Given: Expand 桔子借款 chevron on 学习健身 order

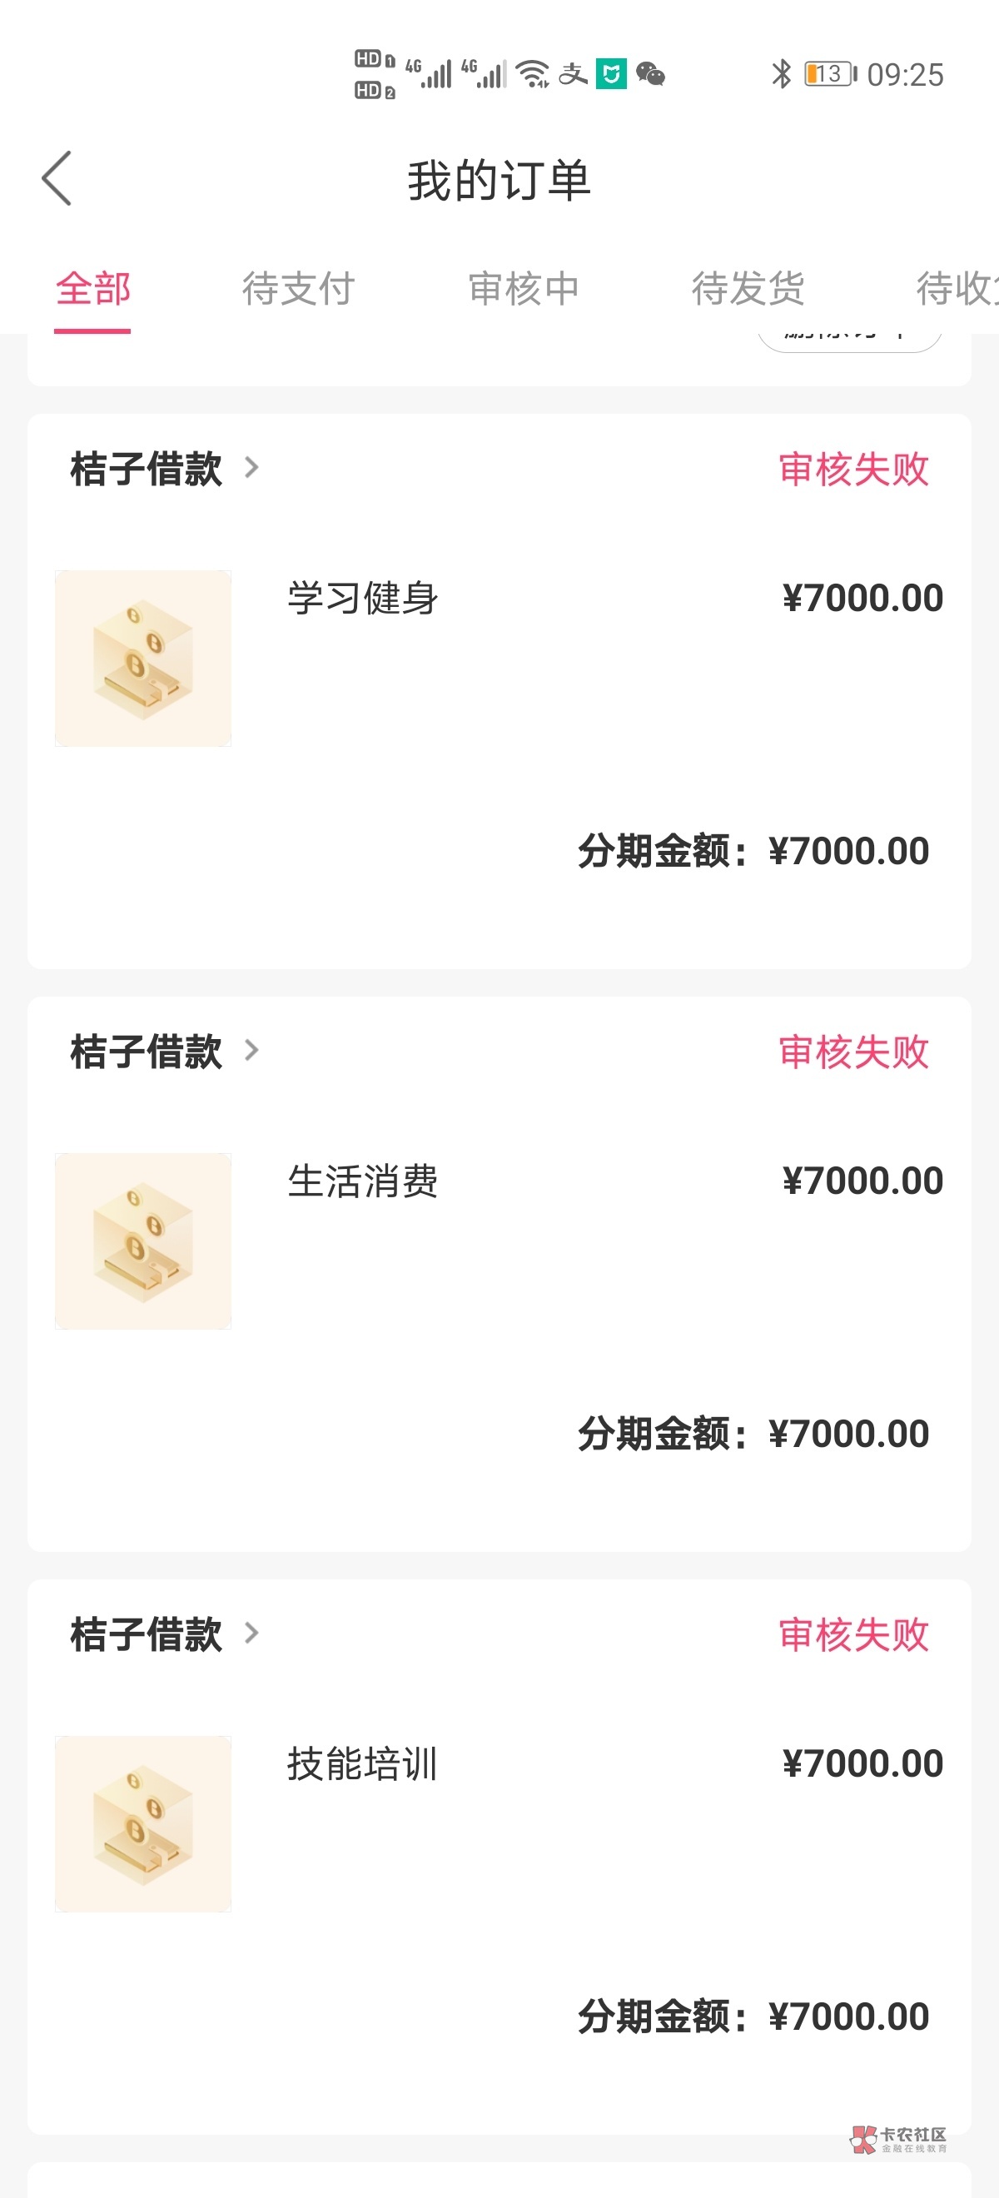Looking at the screenshot, I should point(251,468).
